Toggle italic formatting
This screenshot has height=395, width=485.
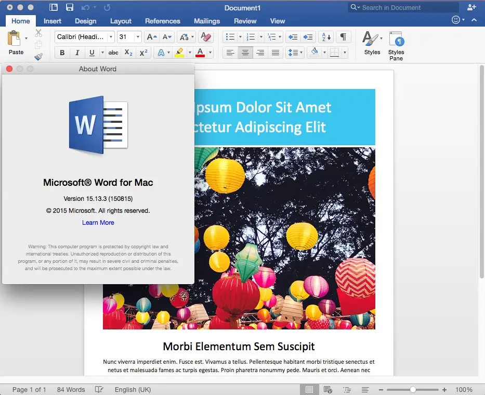(77, 53)
